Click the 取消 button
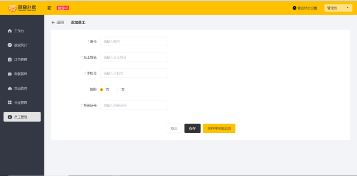The height and width of the screenshot is (176, 357). click(x=174, y=128)
